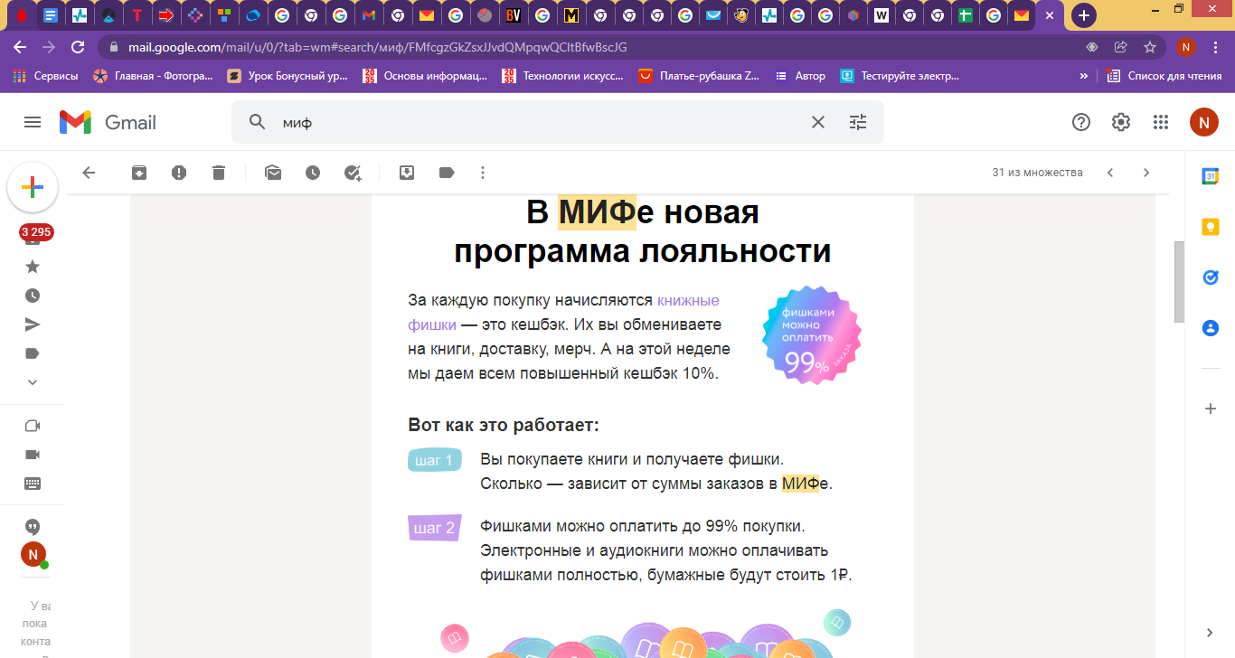This screenshot has width=1235, height=658.
Task: Search magnifier icon in search box
Action: pos(257,122)
